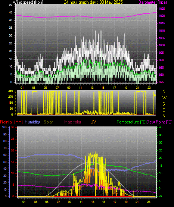Click the magenta "Dew Point (°C)" legend label
This screenshot has height=207, width=174.
pyautogui.click(x=159, y=122)
